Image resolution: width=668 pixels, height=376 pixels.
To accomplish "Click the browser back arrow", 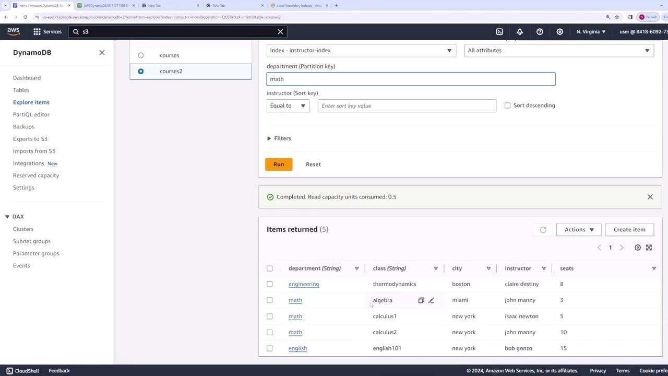I will (x=6, y=17).
